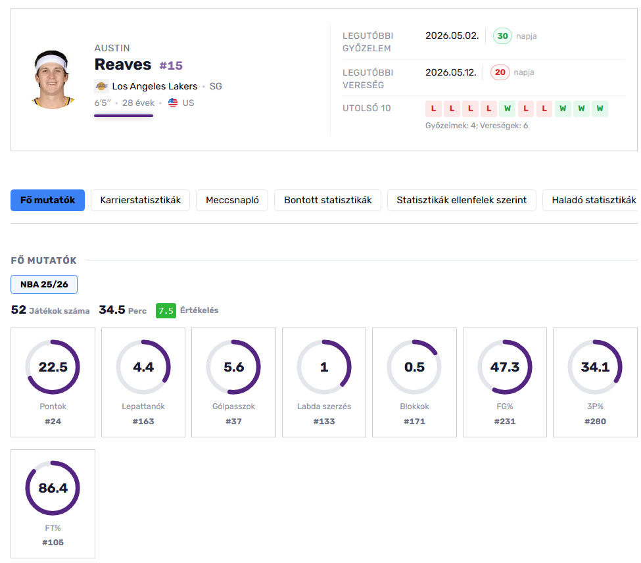Open Statisztikák ellenfelek szerint tab
Viewport: 641px width, 563px height.
tap(462, 201)
